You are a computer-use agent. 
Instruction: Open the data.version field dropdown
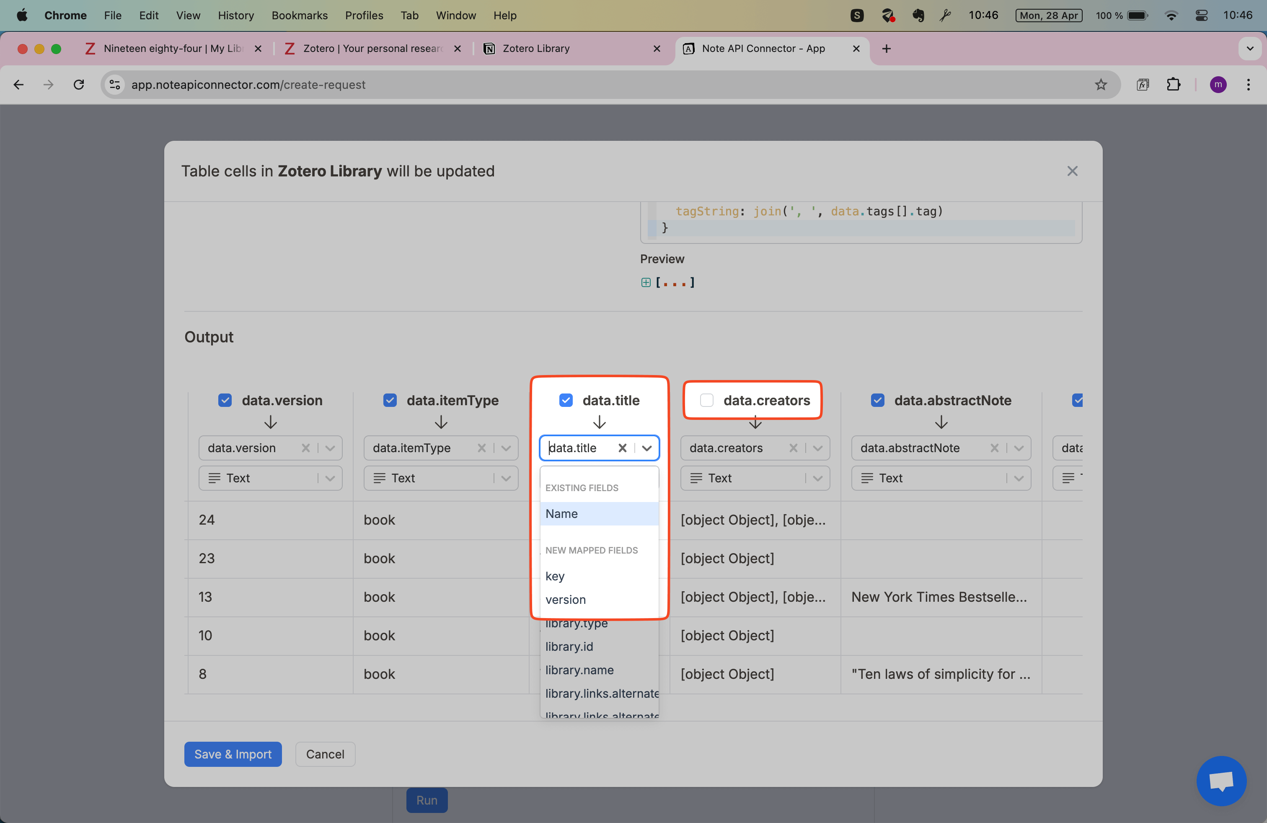pyautogui.click(x=330, y=448)
